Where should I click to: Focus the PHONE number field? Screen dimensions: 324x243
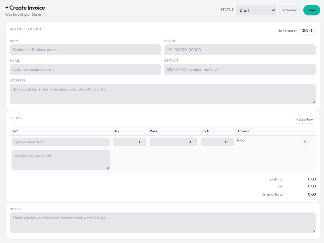pos(240,49)
